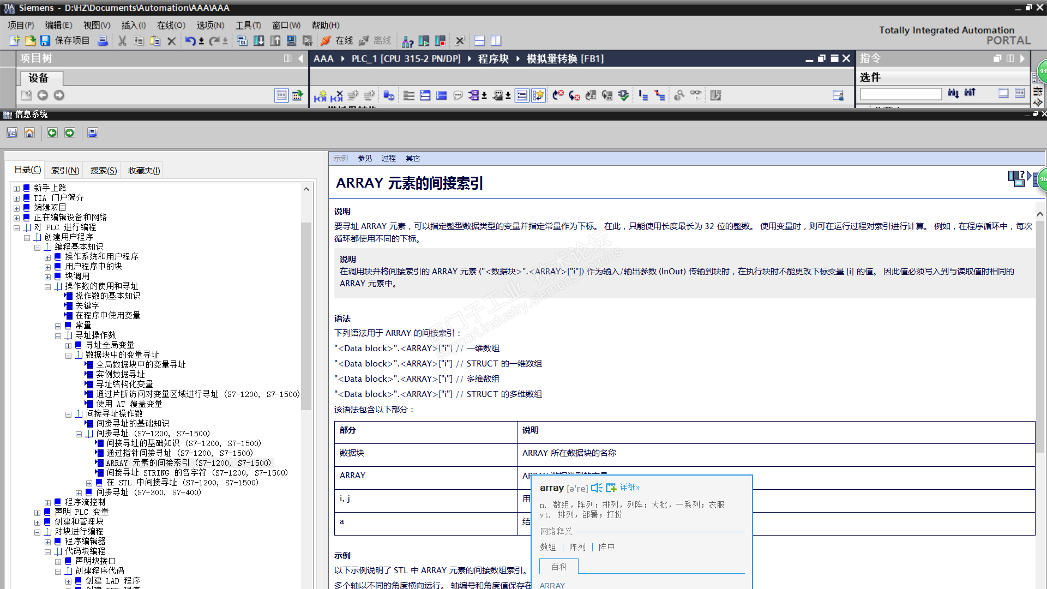Switch to the 搜索(S) tab
Screen dimensions: 1047x589
tap(104, 171)
